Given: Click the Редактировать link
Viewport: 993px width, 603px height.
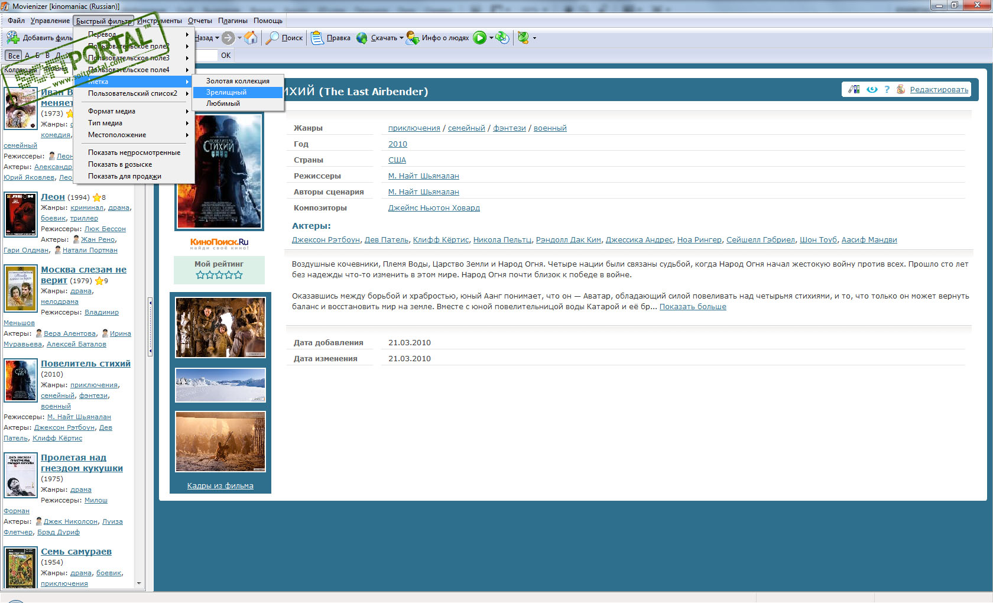Looking at the screenshot, I should click(x=939, y=90).
